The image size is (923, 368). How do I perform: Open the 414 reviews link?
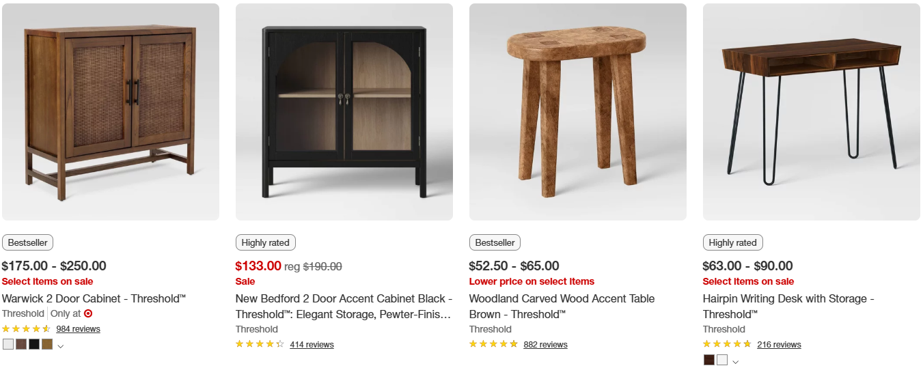[312, 345]
